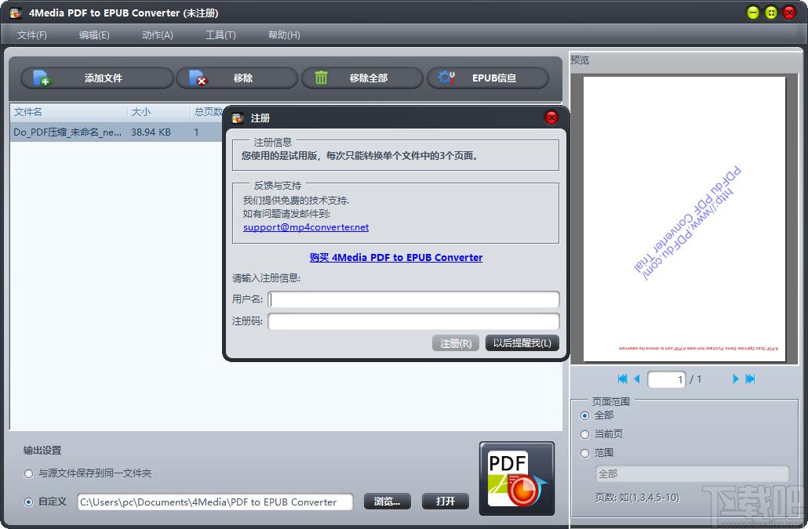This screenshot has width=808, height=529.
Task: Click the Remove file button
Action: pyautogui.click(x=237, y=78)
